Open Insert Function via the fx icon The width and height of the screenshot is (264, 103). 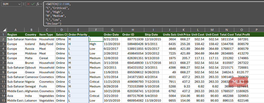[x=38, y=4]
